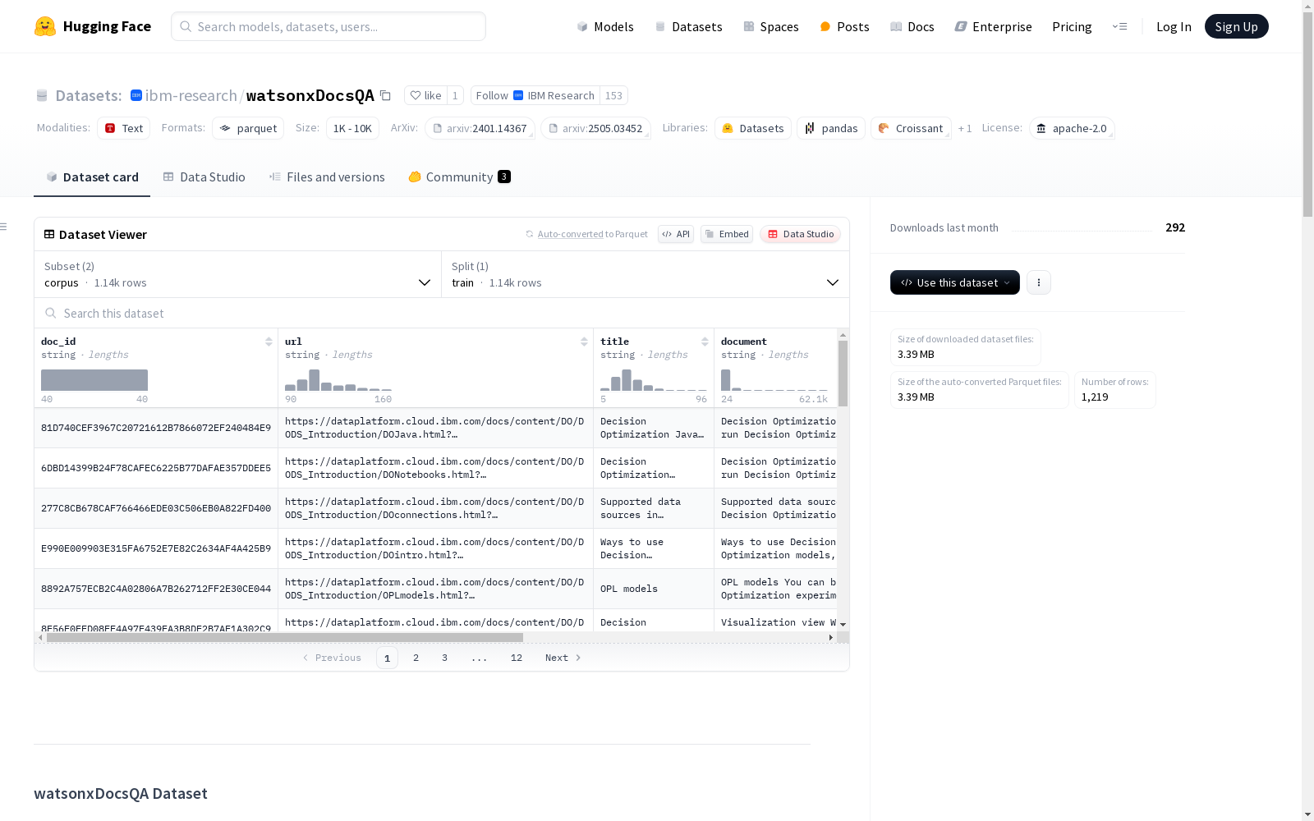Click the doc_id lengths histogram bar
This screenshot has height=821, width=1314.
click(94, 380)
